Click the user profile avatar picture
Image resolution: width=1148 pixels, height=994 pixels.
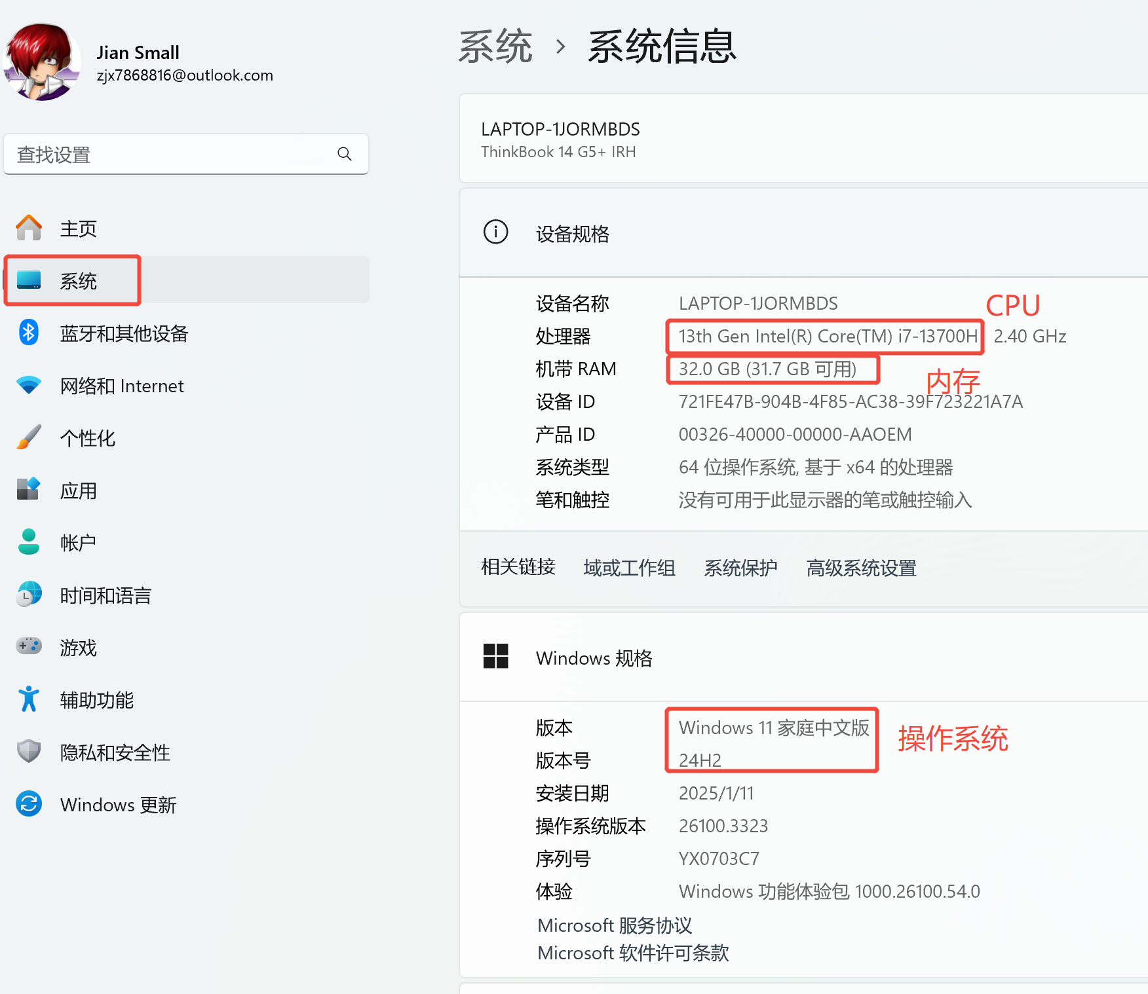pyautogui.click(x=42, y=62)
